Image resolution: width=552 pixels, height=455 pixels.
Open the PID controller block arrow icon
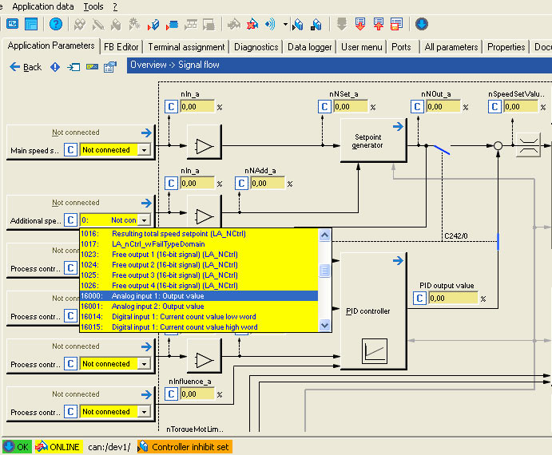pyautogui.click(x=399, y=260)
